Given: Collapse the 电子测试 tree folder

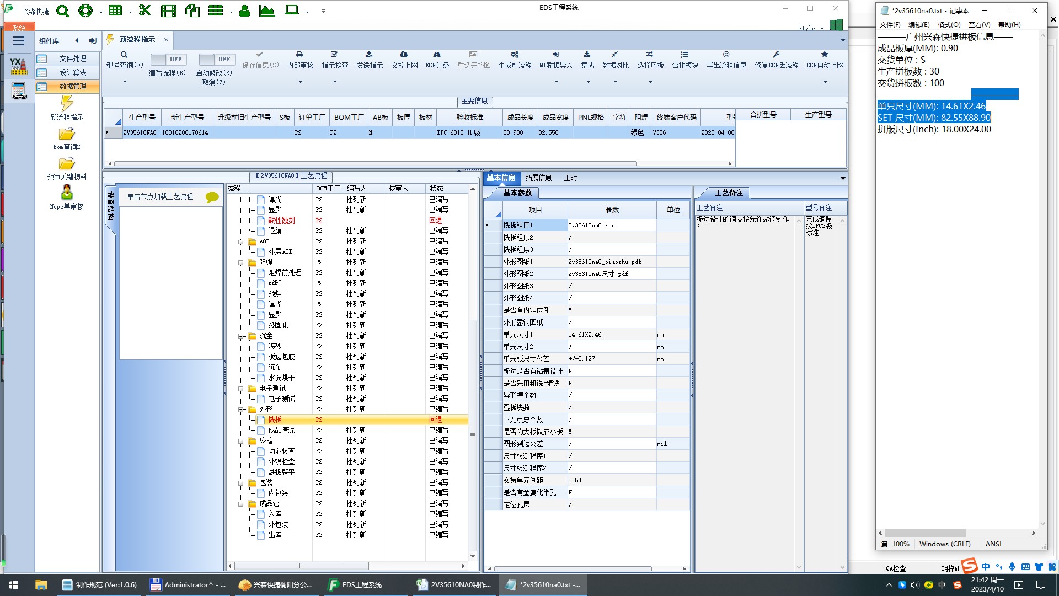Looking at the screenshot, I should tap(241, 389).
